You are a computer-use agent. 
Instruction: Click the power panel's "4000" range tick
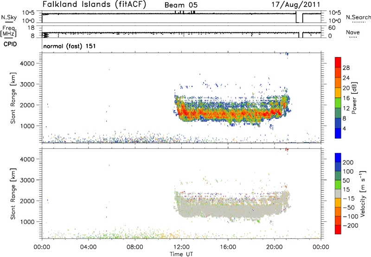27,64
